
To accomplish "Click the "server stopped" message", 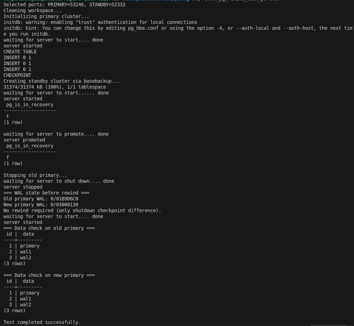I will coord(23,187).
